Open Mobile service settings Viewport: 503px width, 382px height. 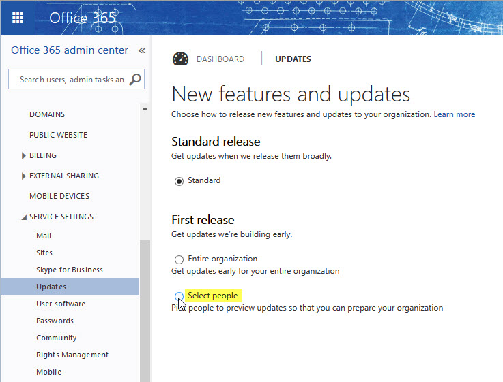pyautogui.click(x=48, y=372)
